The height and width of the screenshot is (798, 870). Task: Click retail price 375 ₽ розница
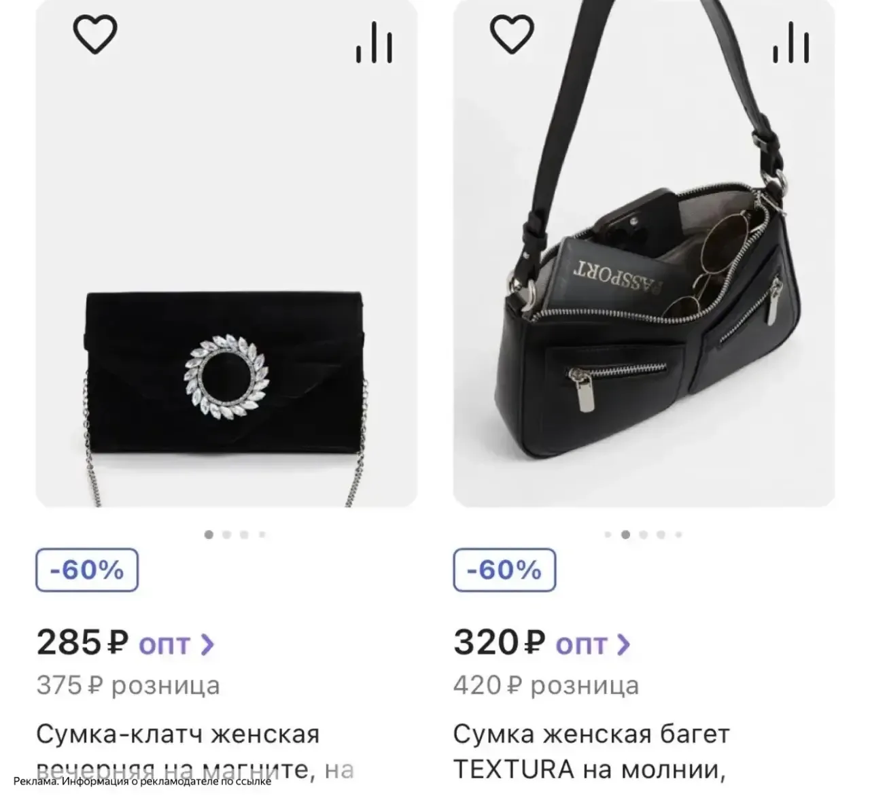pos(128,686)
